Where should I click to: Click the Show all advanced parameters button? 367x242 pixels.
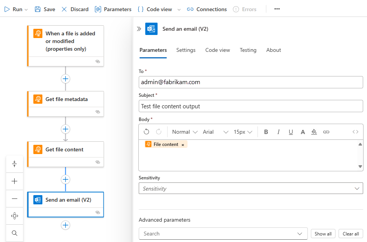click(x=323, y=234)
